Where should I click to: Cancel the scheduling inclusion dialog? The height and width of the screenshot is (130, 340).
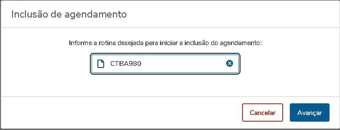pyautogui.click(x=263, y=112)
